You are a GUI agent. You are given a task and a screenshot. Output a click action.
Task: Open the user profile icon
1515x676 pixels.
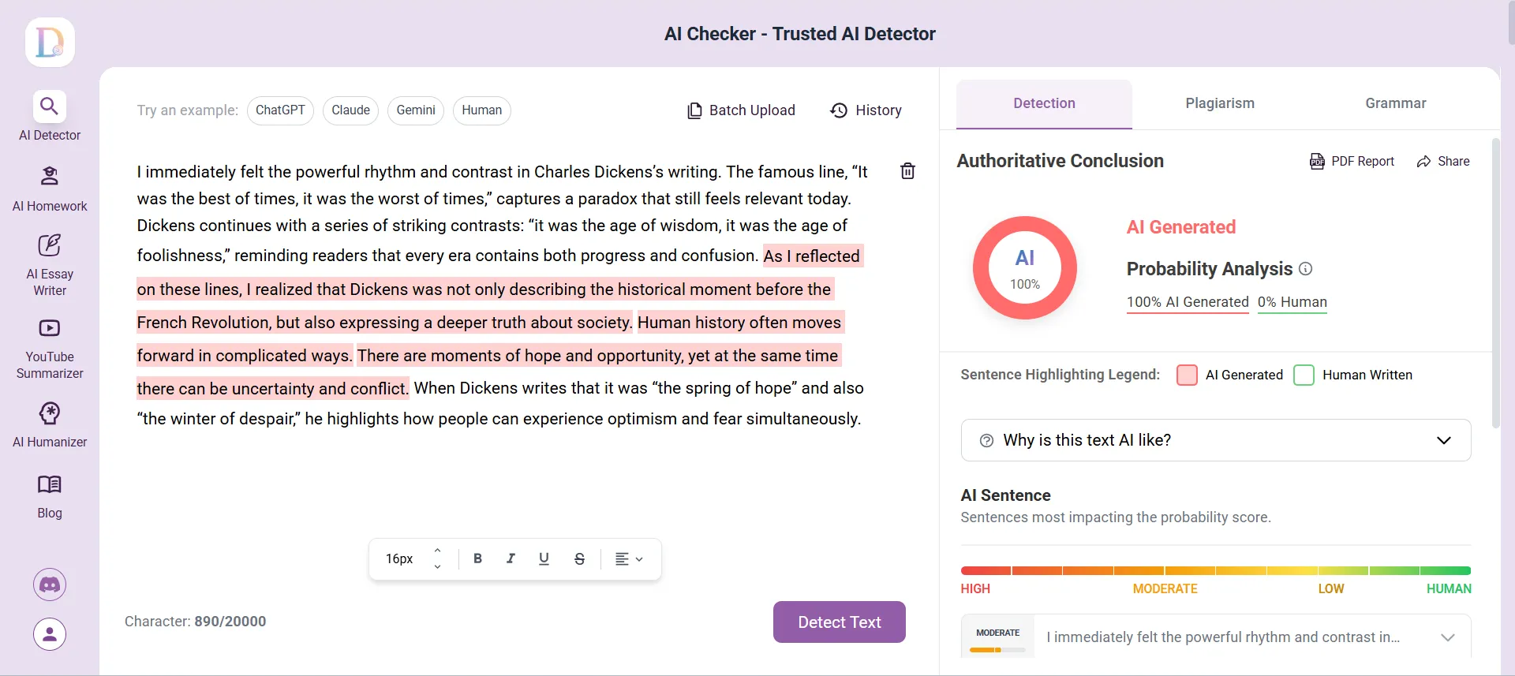(50, 633)
